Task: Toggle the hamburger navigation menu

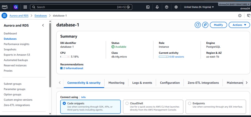Action: tap(4, 16)
